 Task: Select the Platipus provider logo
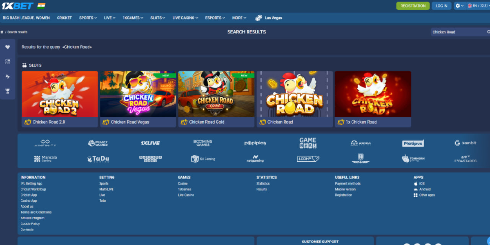click(x=413, y=143)
